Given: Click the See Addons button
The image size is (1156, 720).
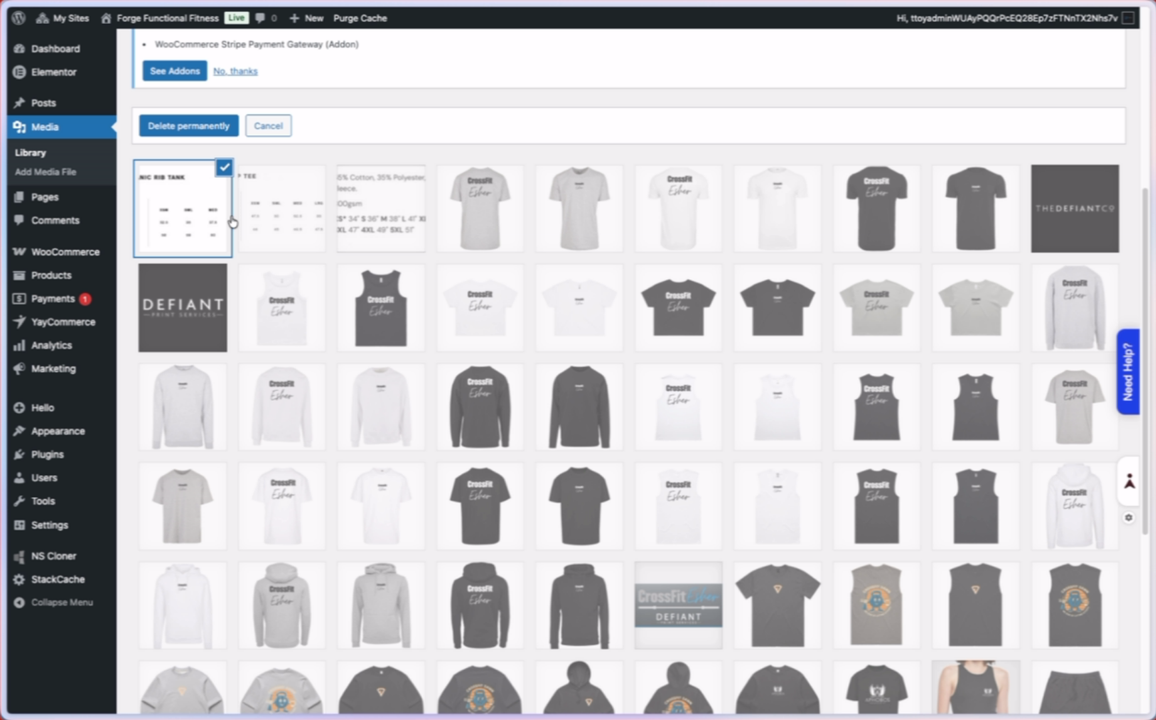Looking at the screenshot, I should pos(175,71).
